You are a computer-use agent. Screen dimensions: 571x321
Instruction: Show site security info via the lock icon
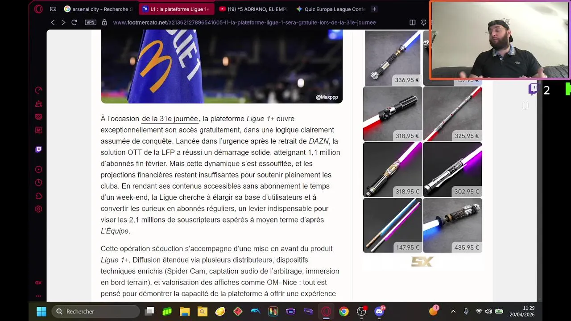coord(104,22)
